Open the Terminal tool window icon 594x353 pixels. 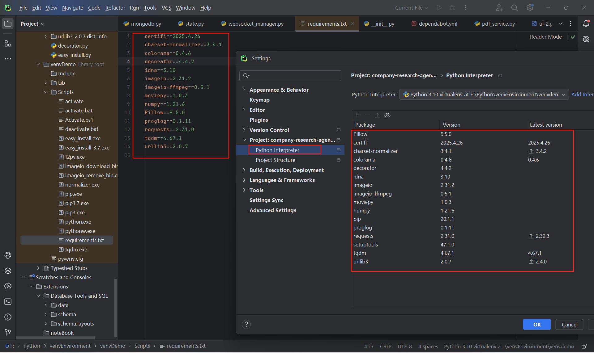click(x=8, y=302)
